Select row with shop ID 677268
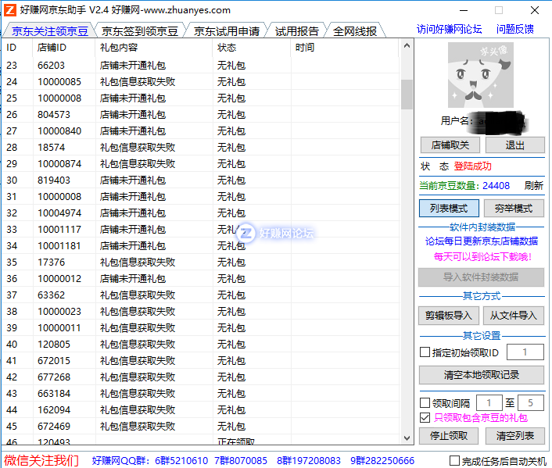This screenshot has width=552, height=468. pos(201,377)
